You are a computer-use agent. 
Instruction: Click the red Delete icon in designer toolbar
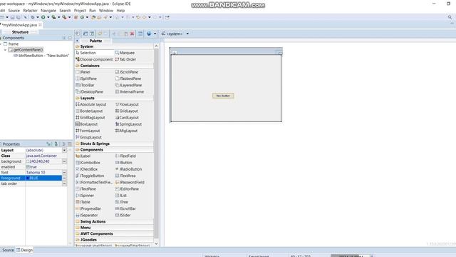coord(132,34)
